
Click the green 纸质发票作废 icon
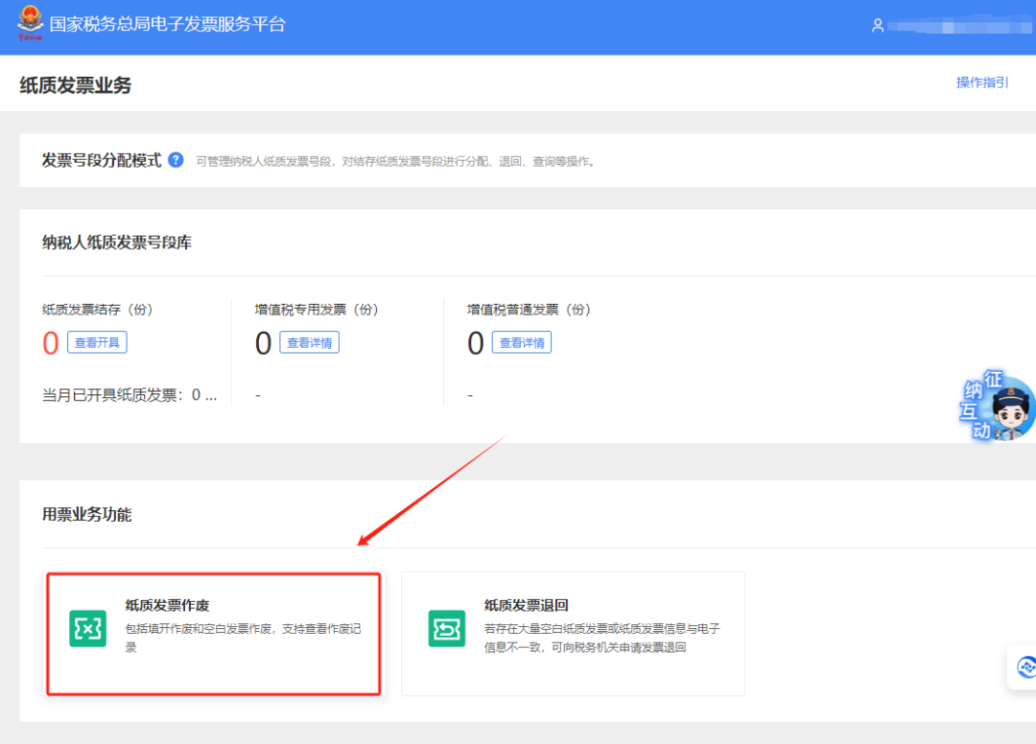pos(87,628)
